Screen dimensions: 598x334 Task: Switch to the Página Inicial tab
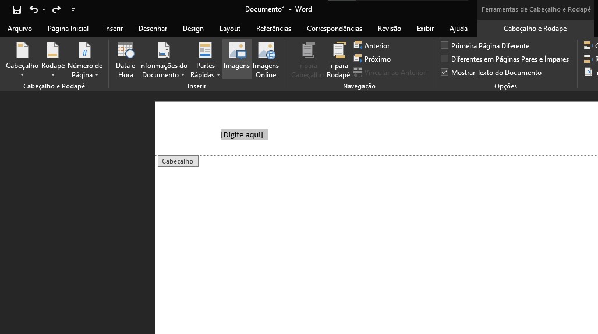click(x=68, y=28)
